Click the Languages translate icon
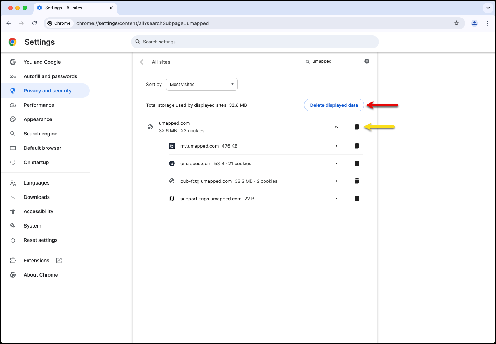Screen dimensions: 496x344 pos(13,183)
